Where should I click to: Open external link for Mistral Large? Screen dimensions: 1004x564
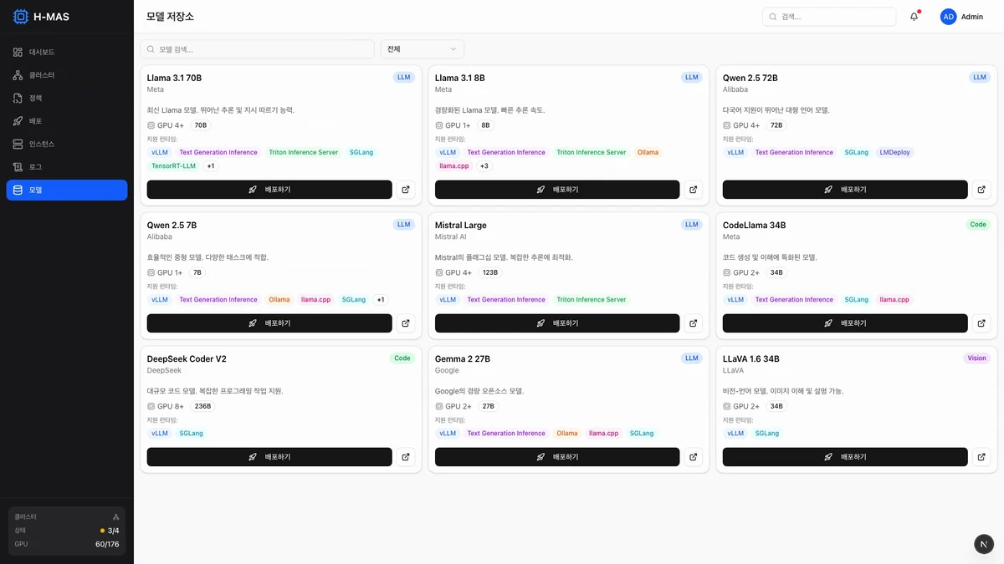tap(694, 323)
